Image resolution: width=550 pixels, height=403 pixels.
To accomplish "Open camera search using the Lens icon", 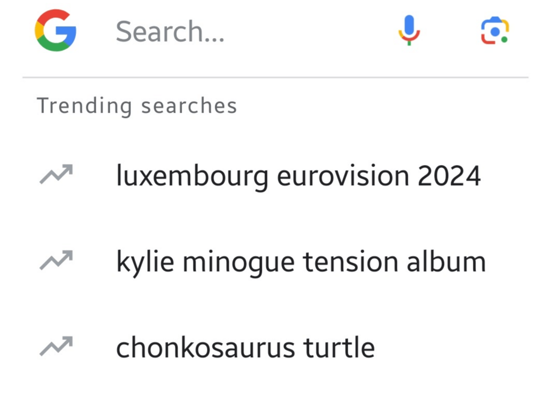I will tap(495, 30).
